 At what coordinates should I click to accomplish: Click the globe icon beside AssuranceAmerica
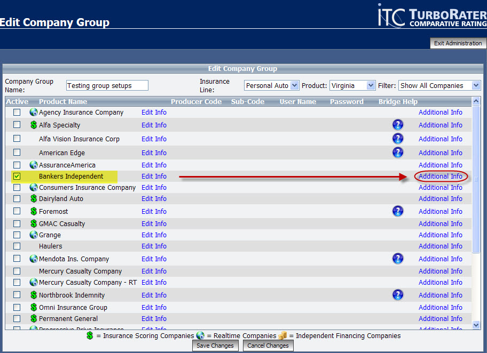(34, 165)
